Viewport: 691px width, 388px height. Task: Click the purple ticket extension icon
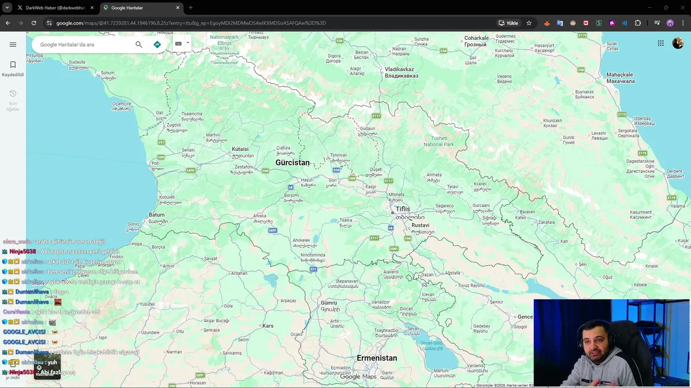(x=612, y=23)
